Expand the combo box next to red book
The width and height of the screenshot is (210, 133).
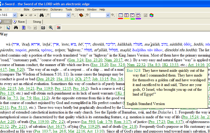coord(108,15)
